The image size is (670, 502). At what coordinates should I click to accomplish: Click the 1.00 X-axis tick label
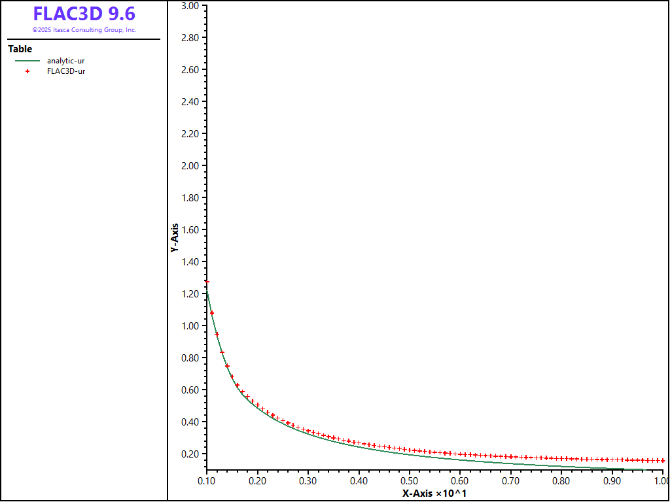coord(660,481)
